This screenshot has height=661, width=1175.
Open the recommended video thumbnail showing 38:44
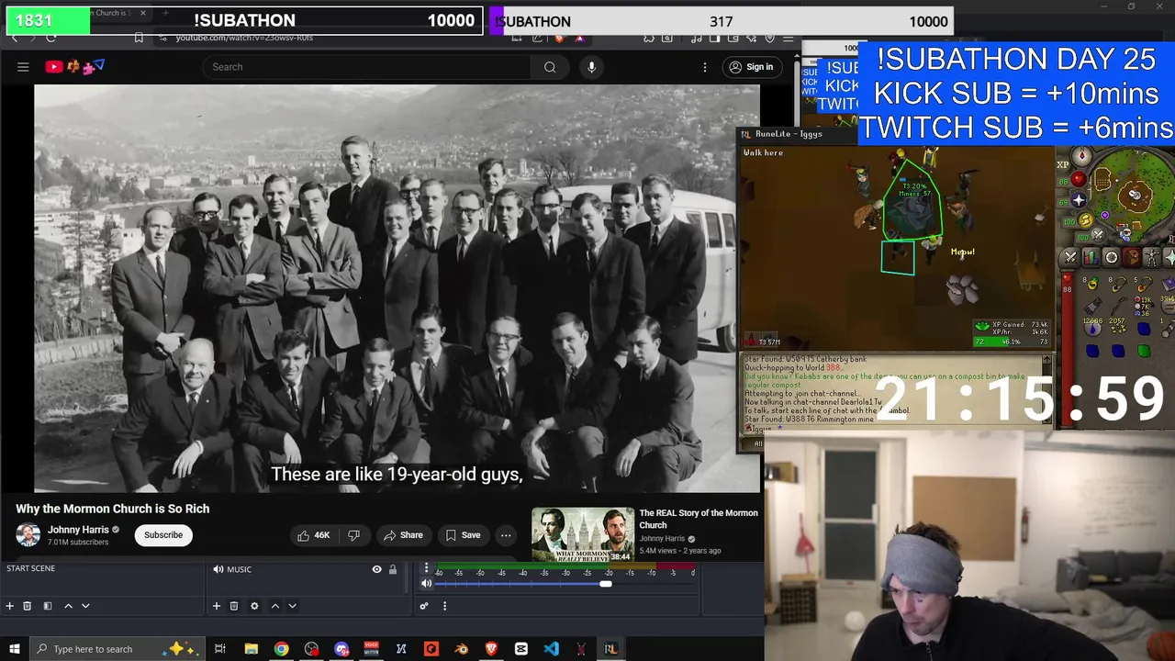point(582,534)
